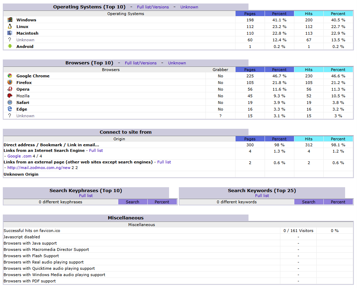
Task: Click the Macintosh OS icon
Action: point(10,33)
